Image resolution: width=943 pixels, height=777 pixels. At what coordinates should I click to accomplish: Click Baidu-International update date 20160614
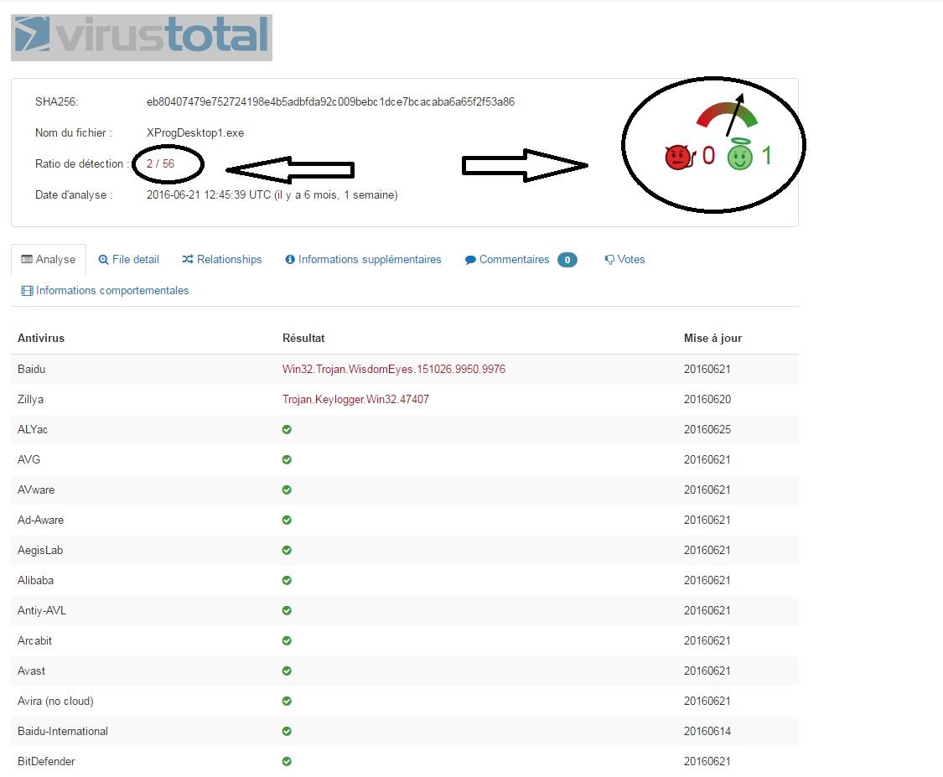[x=707, y=731]
